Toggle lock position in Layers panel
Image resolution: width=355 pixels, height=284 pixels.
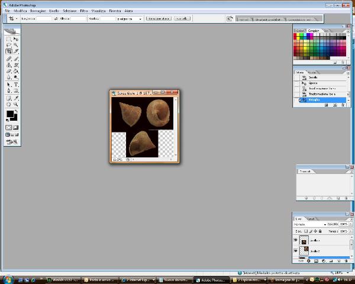[x=315, y=231]
